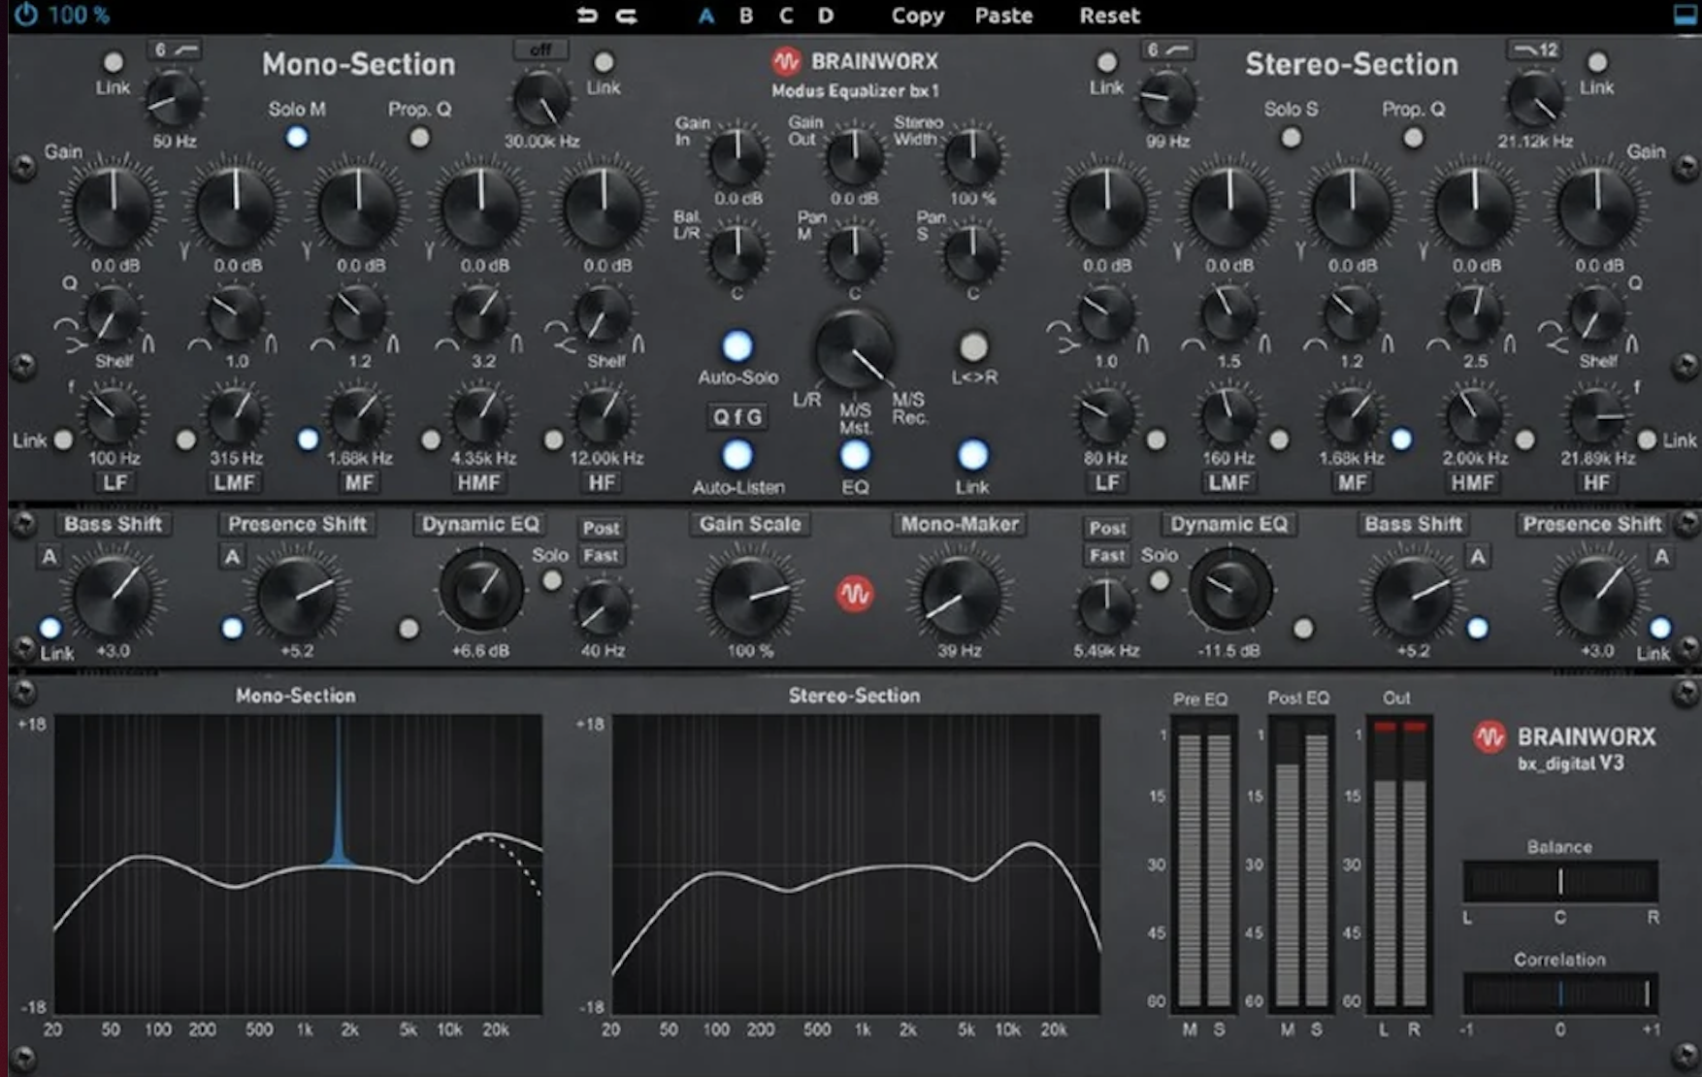
Task: Toggle Solo M in Mono-Section
Action: [x=297, y=138]
